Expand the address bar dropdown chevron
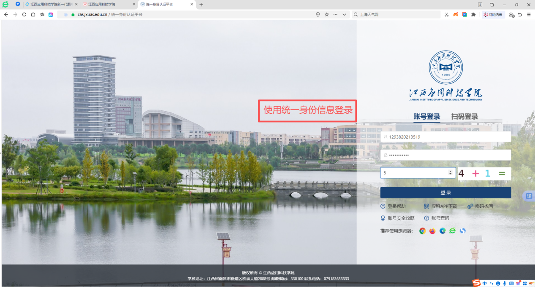Viewport: 535px width, 287px height. tap(345, 14)
